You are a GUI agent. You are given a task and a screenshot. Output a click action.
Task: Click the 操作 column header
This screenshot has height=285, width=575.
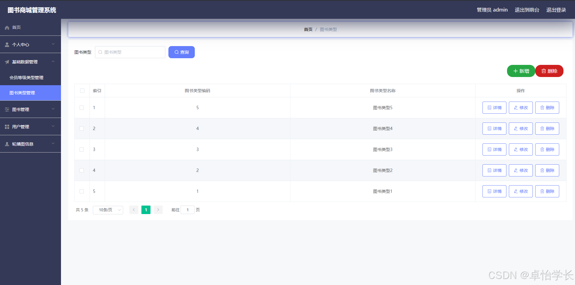(x=521, y=91)
